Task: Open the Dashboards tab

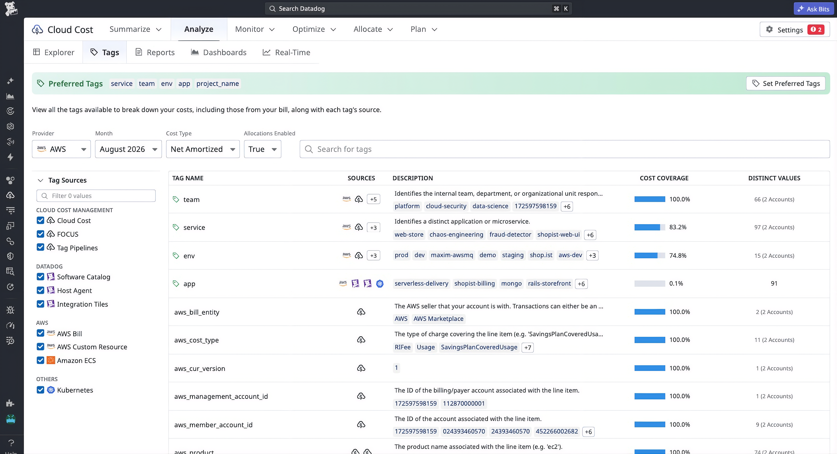Action: tap(219, 52)
